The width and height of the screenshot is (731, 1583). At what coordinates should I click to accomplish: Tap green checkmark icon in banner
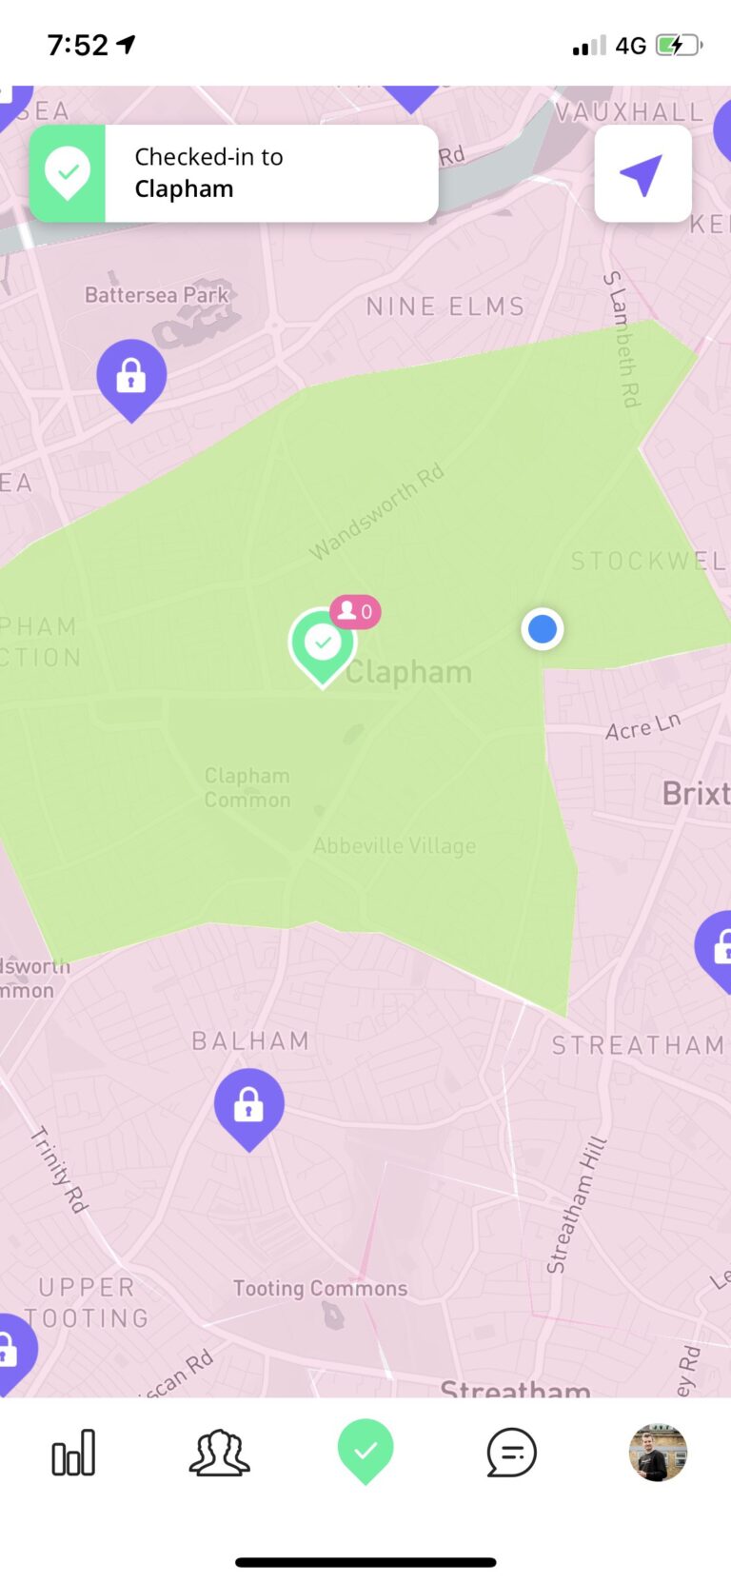68,173
